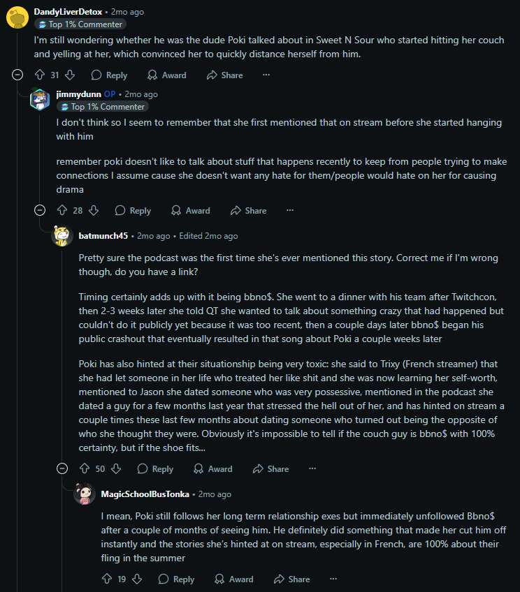Give Award to jimmydunn's comment
The height and width of the screenshot is (592, 520).
(189, 211)
